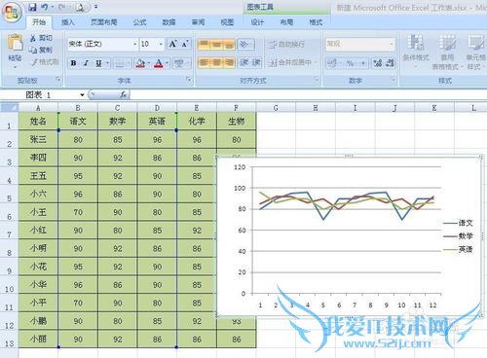
Task: Toggle Underline formatting
Action: 98,63
